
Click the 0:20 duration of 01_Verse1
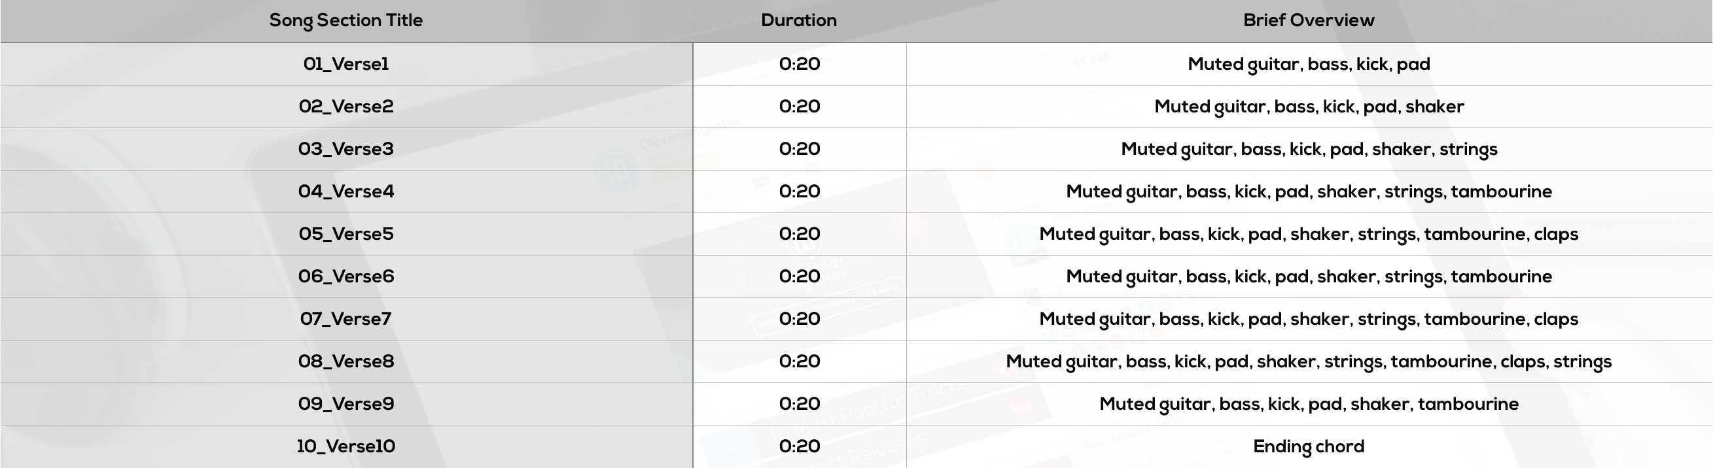pos(800,65)
